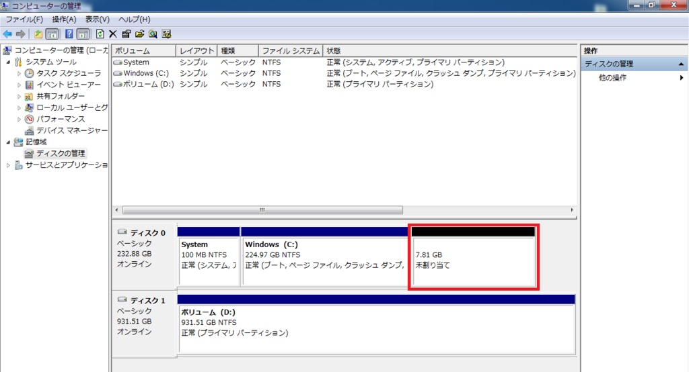The image size is (689, 372).
Task: Toggle the Show/Hide Console Tree icon
Action: pyautogui.click(x=52, y=34)
